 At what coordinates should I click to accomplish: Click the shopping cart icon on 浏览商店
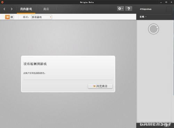pyautogui.click(x=94, y=86)
